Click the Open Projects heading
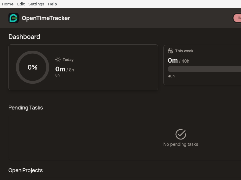The height and width of the screenshot is (180, 241). pyautogui.click(x=26, y=170)
